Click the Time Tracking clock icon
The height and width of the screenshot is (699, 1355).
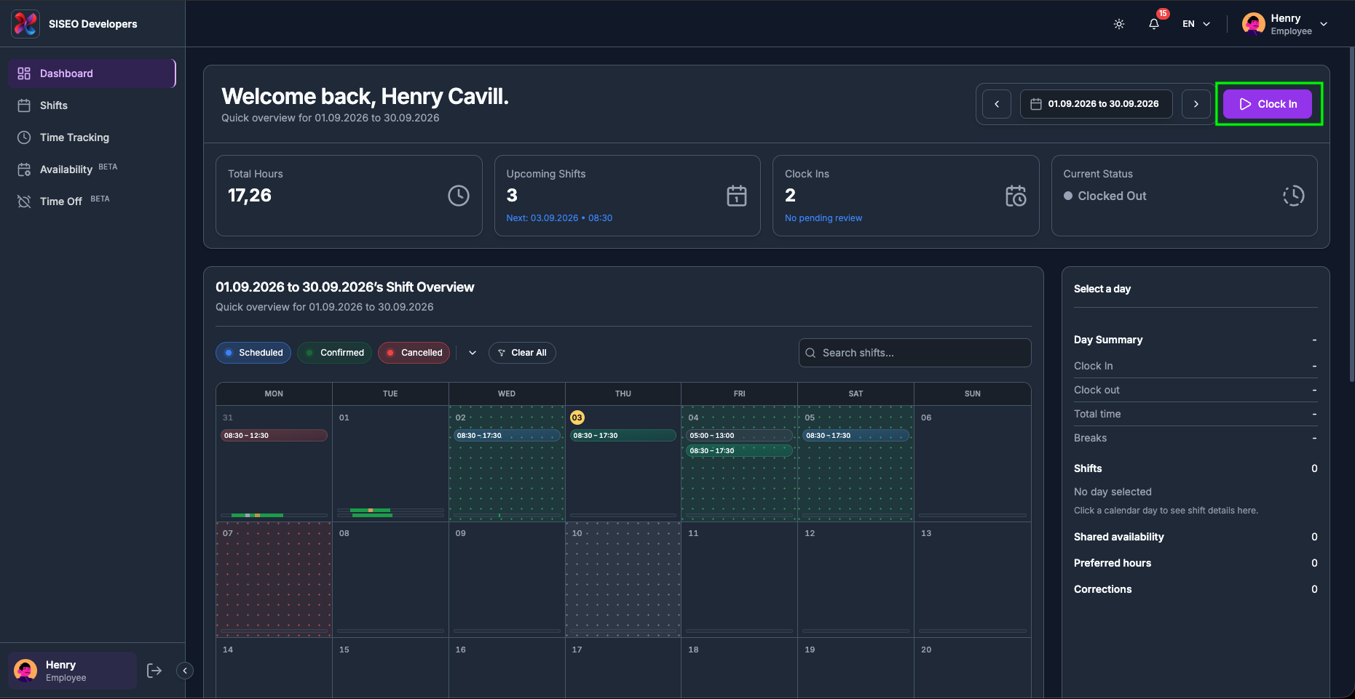(x=24, y=137)
